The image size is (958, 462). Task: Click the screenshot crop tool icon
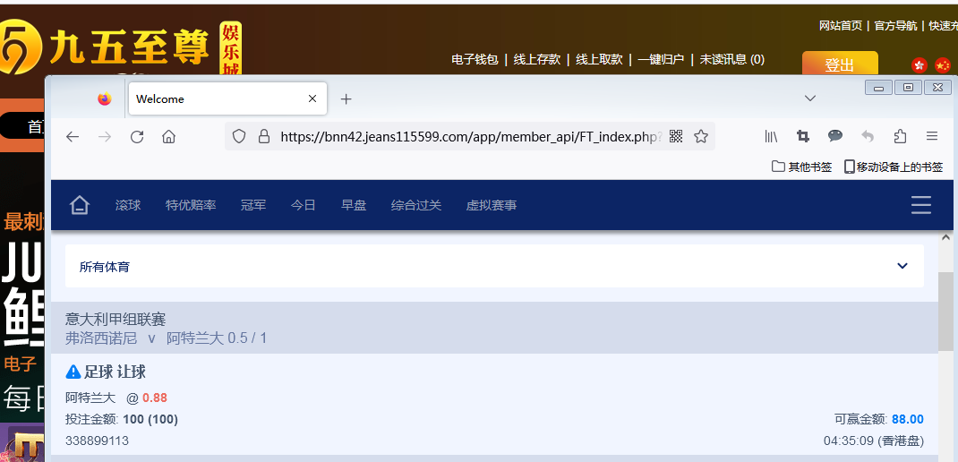point(803,136)
